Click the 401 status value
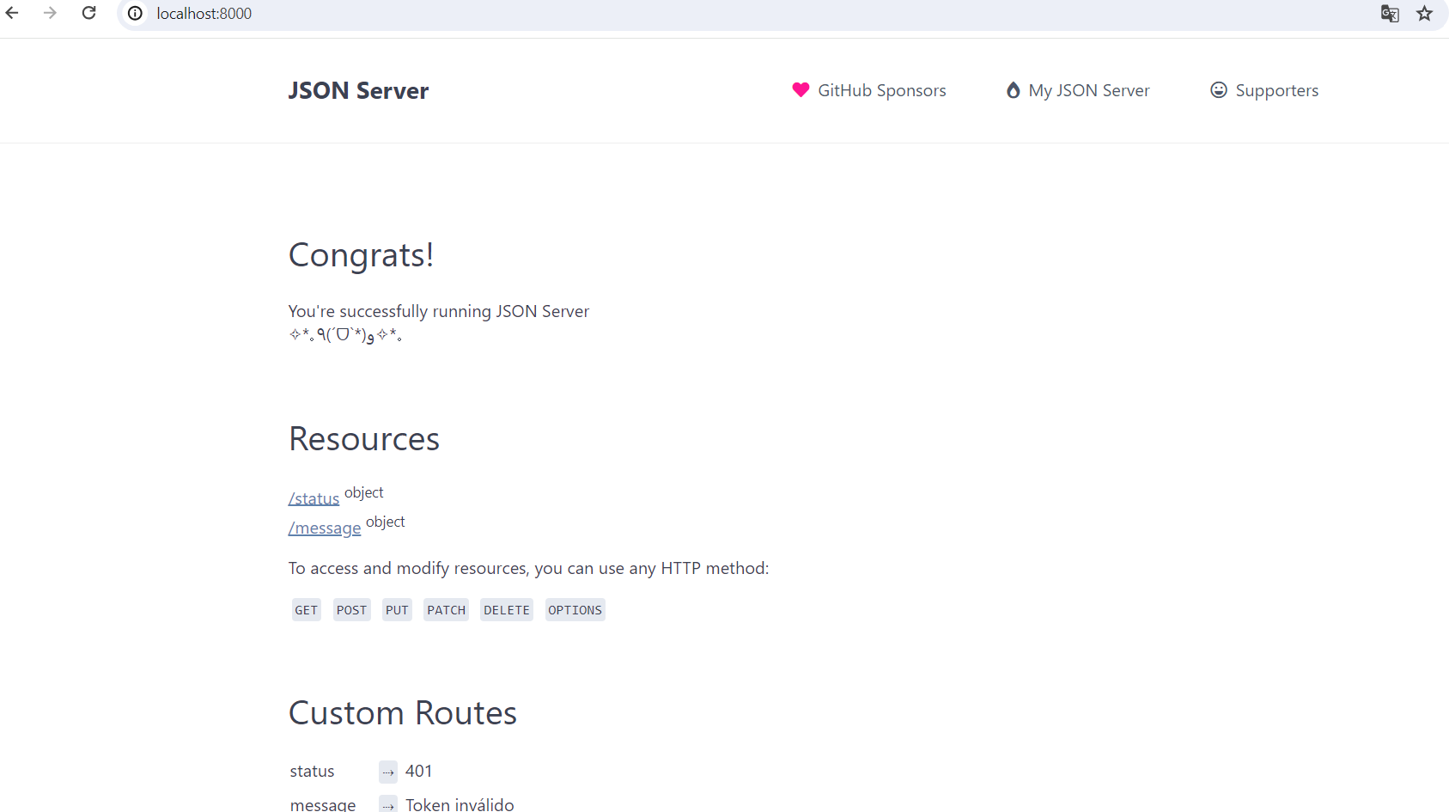1449x812 pixels. coord(419,771)
